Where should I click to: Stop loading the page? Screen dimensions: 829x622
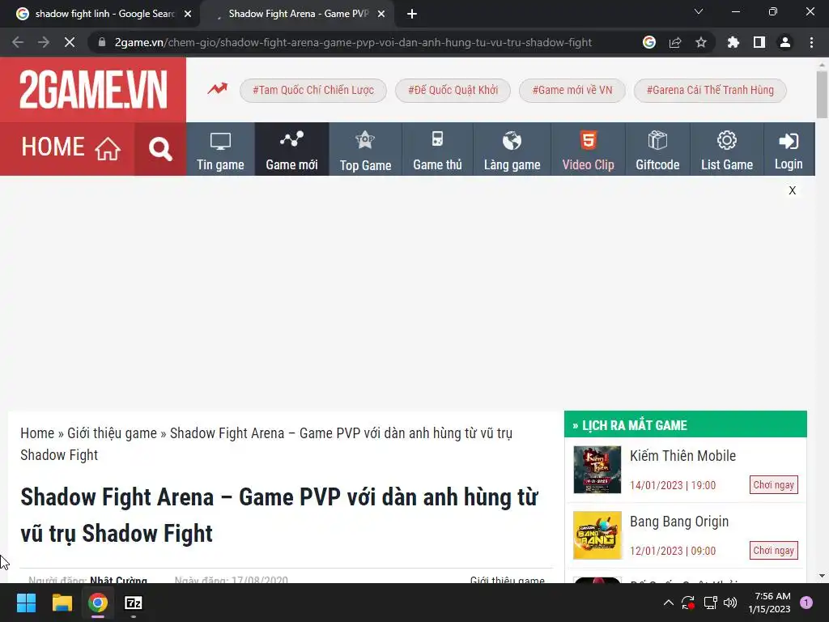(x=70, y=42)
